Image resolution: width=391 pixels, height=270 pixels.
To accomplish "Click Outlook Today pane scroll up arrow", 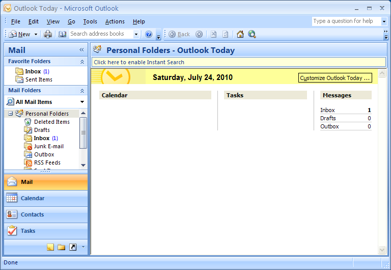I will coord(382,73).
